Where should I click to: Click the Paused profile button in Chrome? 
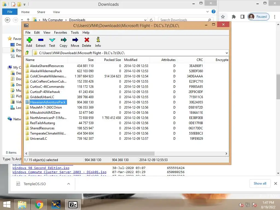tap(258, 17)
